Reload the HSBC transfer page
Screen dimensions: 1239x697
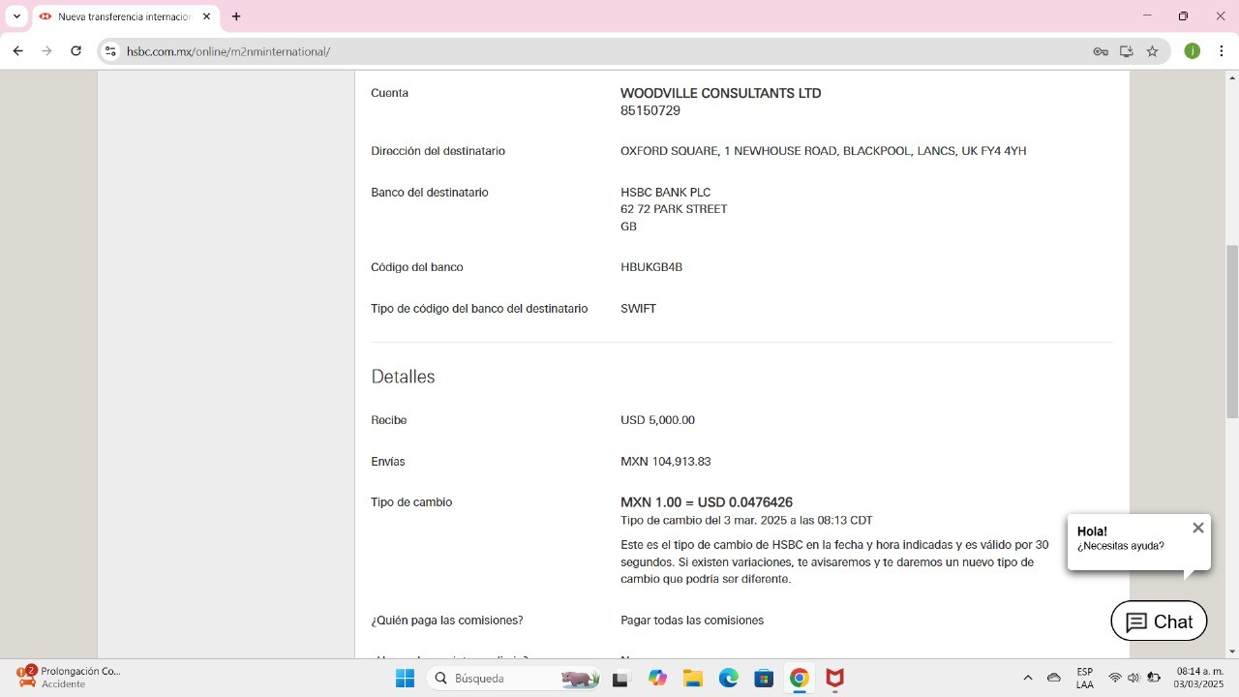point(76,51)
